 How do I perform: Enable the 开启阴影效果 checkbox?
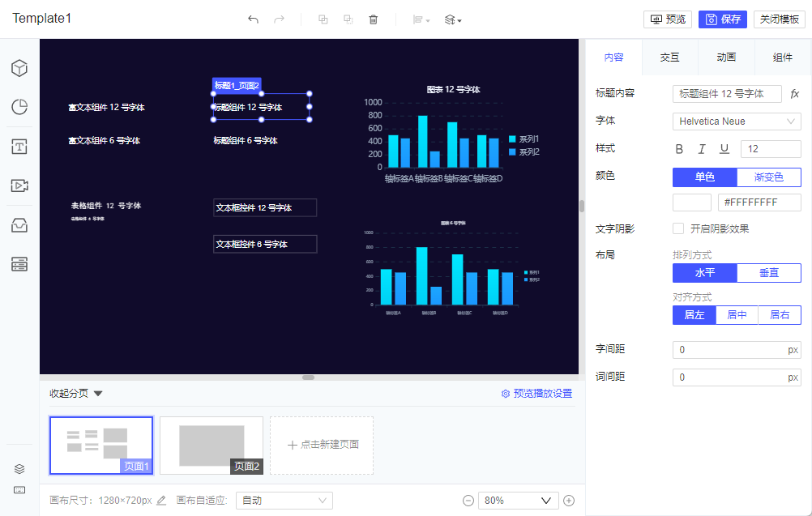(677, 228)
